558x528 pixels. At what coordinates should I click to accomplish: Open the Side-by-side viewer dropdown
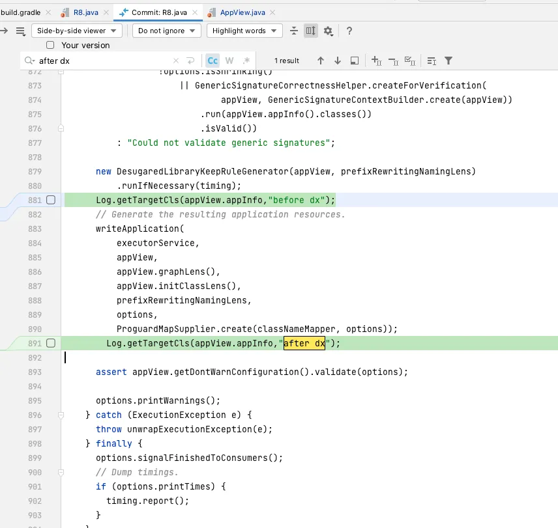pos(78,31)
